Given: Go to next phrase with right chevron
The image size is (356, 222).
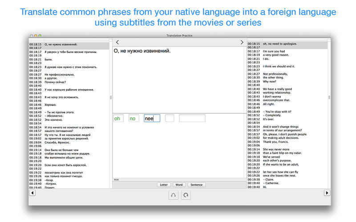Looking at the screenshot, I should coord(242,42).
